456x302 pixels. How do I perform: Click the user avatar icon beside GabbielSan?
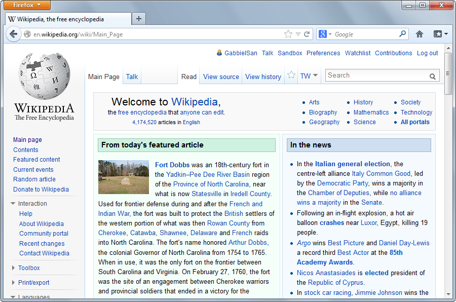(219, 53)
